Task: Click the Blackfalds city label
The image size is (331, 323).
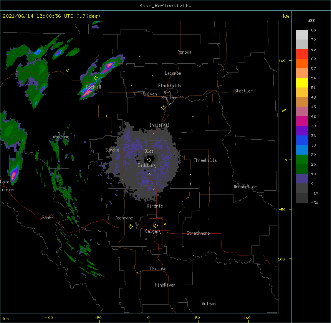Action: [x=169, y=86]
